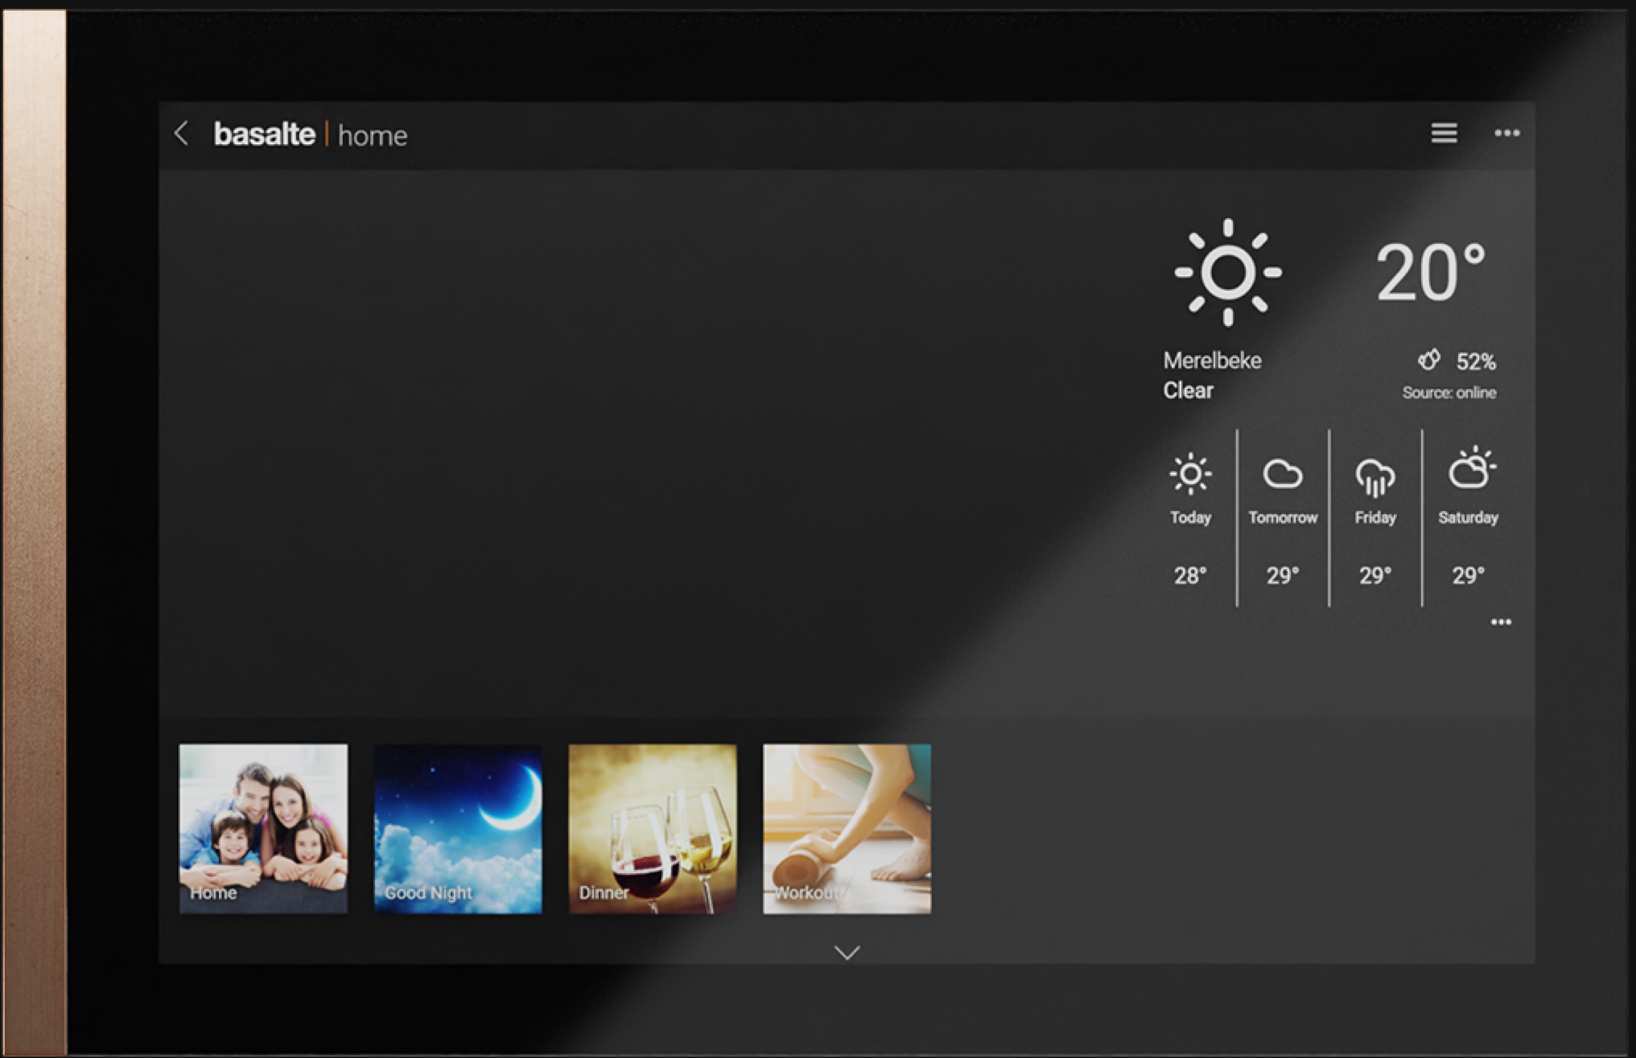Go back using the left arrow

coord(181,133)
